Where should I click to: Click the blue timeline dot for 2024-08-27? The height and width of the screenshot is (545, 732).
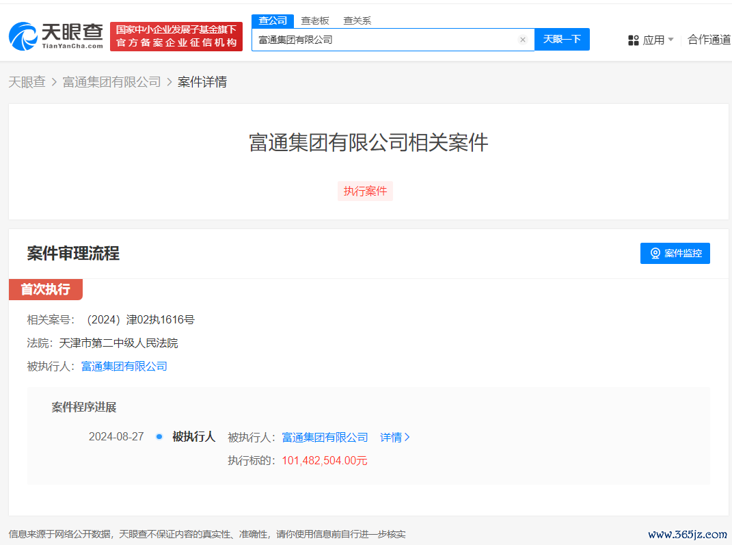tap(159, 437)
